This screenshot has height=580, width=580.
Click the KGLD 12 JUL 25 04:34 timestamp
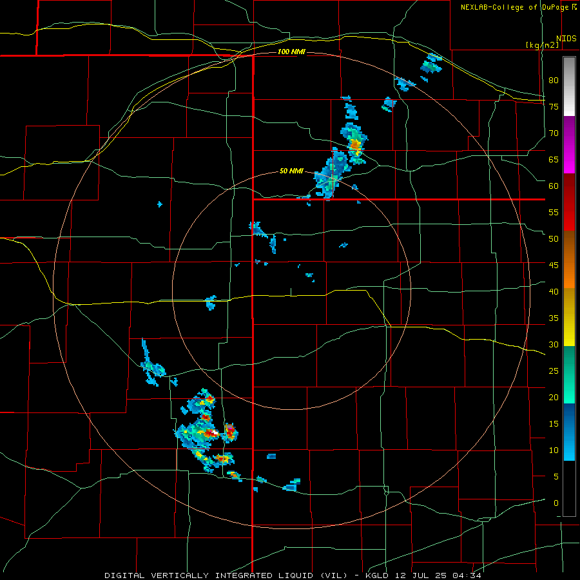pyautogui.click(x=423, y=575)
